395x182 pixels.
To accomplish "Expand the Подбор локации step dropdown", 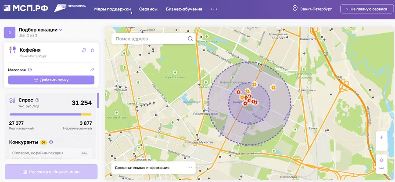I will pos(61,30).
